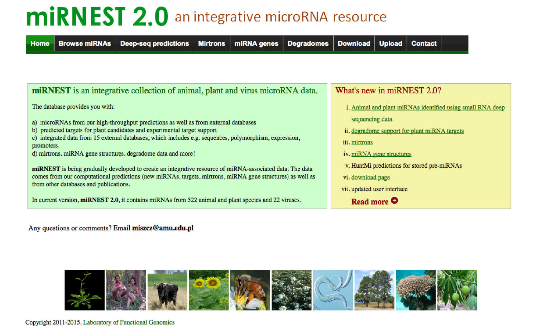The height and width of the screenshot is (332, 537).
Task: Click the coral reef thumbnail
Action: [416, 290]
